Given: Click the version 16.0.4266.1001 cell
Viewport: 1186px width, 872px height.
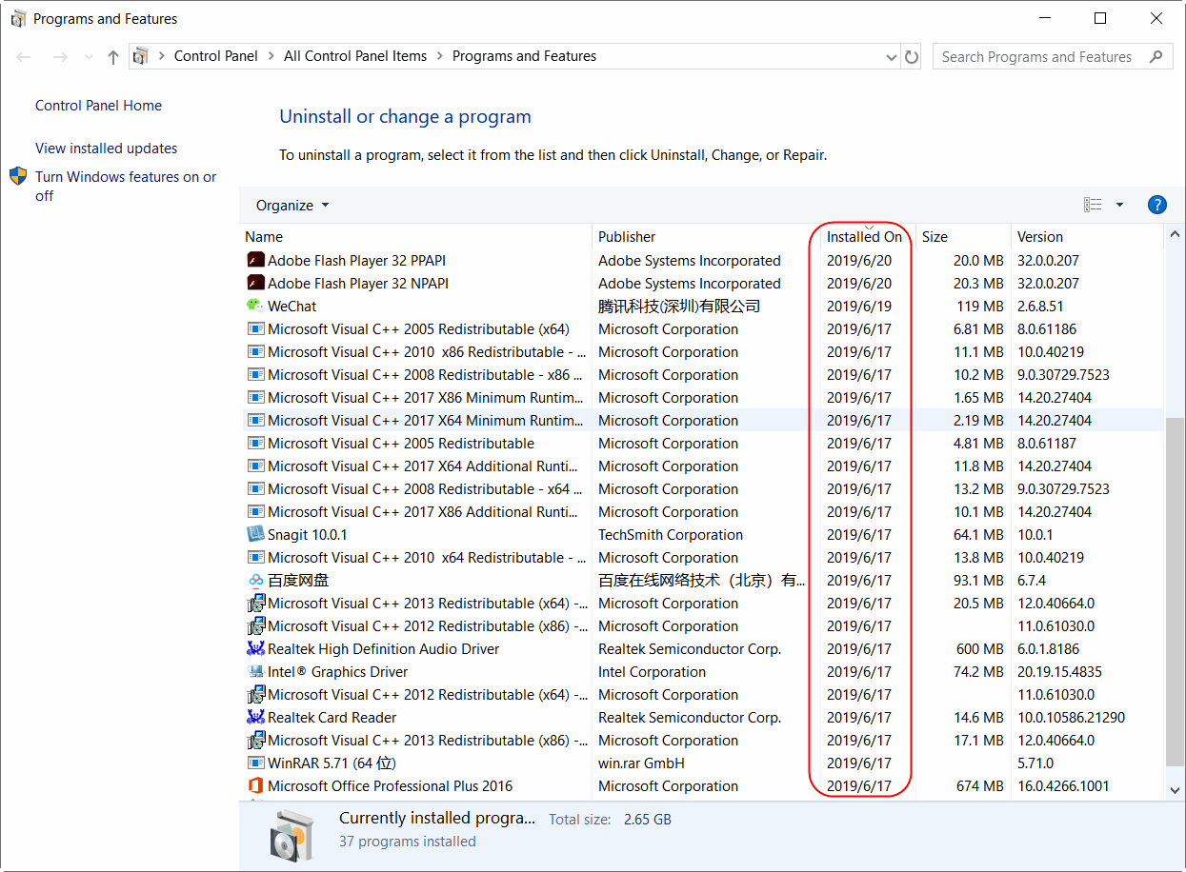Looking at the screenshot, I should (x=1062, y=786).
